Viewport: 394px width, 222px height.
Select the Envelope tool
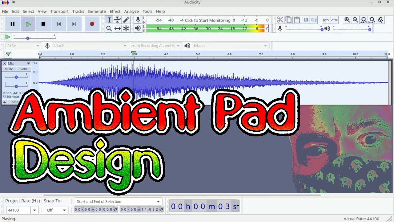pyautogui.click(x=118, y=20)
